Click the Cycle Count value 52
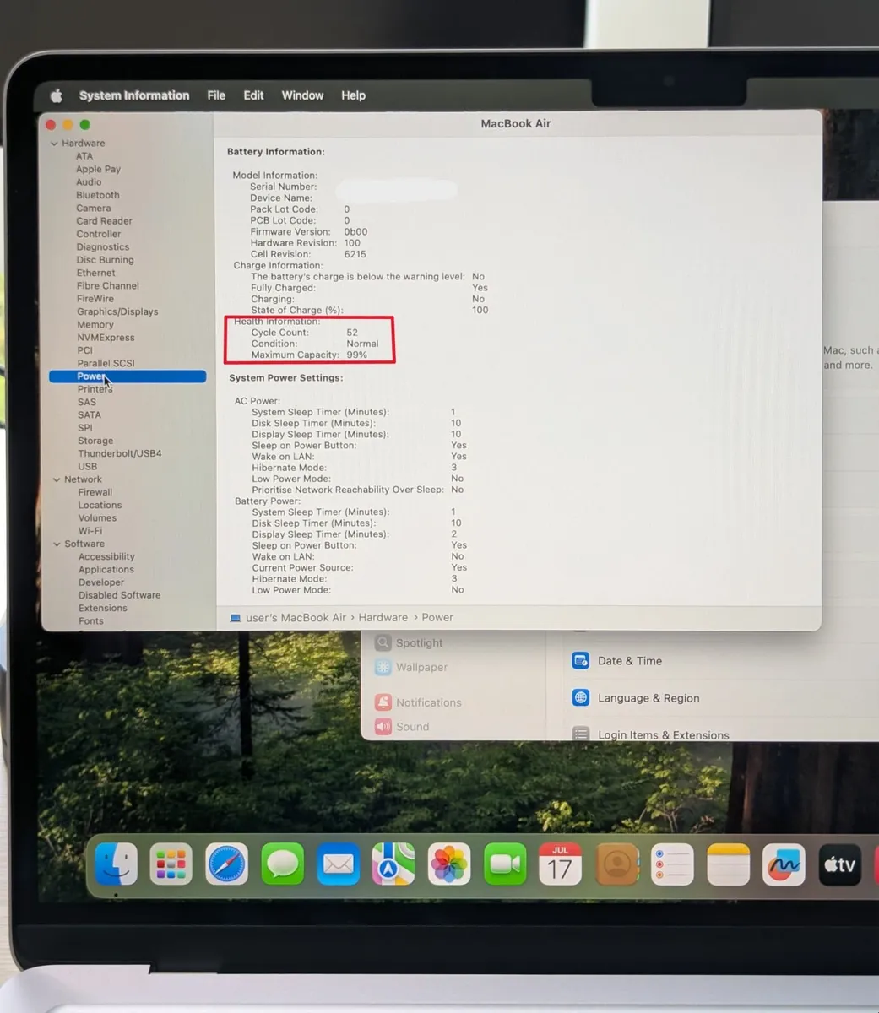879x1013 pixels. click(x=352, y=333)
